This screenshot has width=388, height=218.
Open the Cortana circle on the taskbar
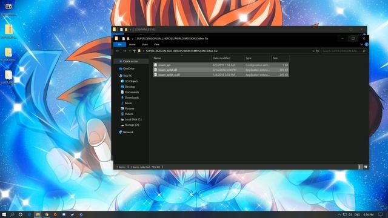click(x=21, y=214)
